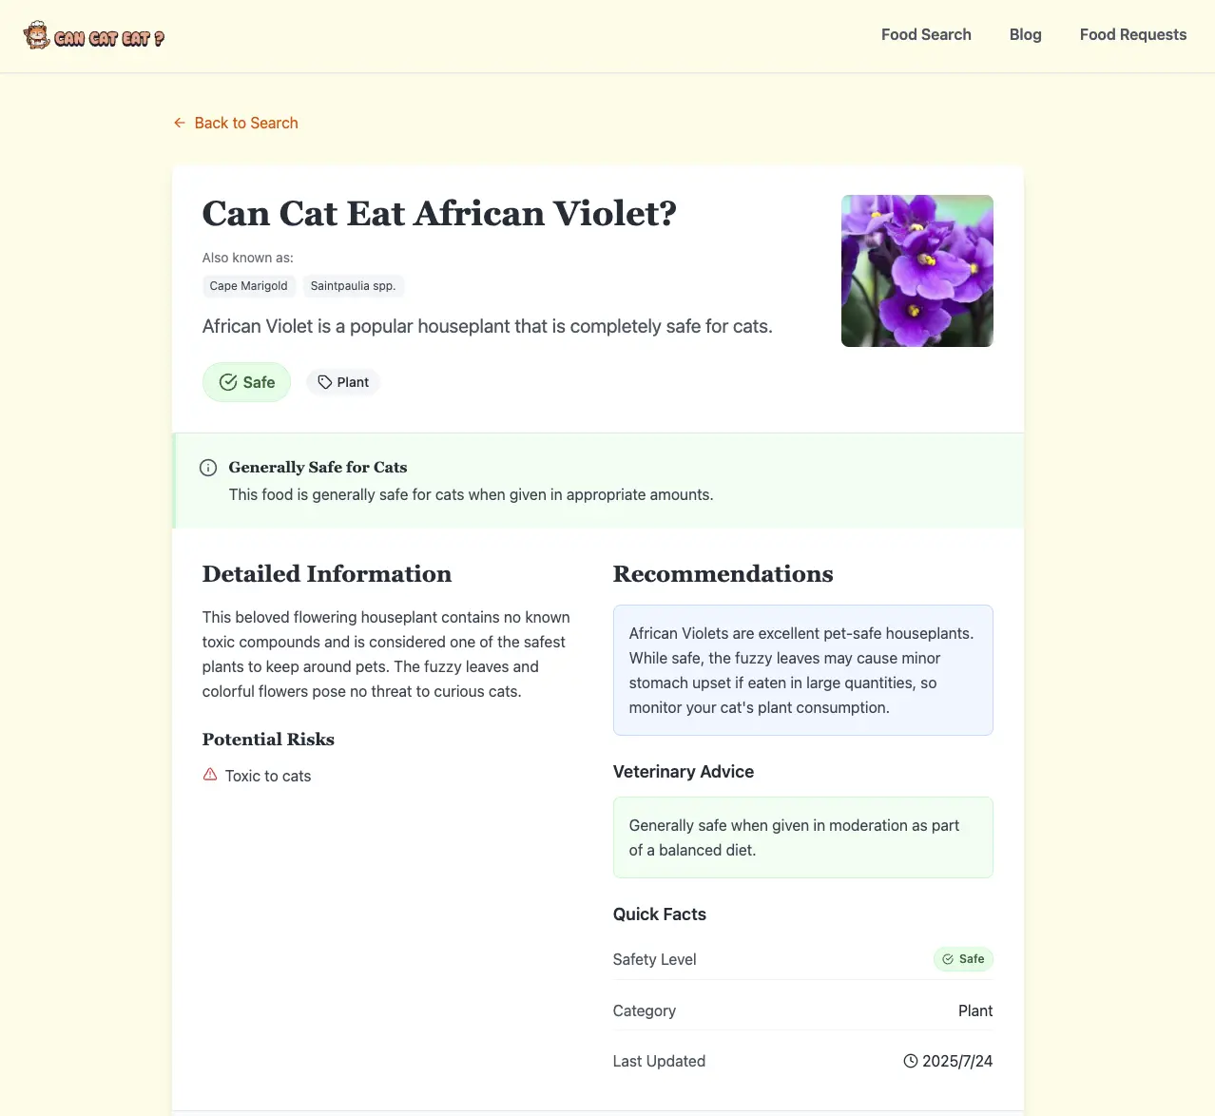The width and height of the screenshot is (1215, 1116).
Task: Click the tag icon beside Plant
Action: pos(325,382)
